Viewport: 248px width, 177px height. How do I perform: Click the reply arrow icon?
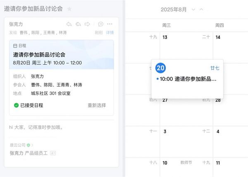tap(69, 24)
